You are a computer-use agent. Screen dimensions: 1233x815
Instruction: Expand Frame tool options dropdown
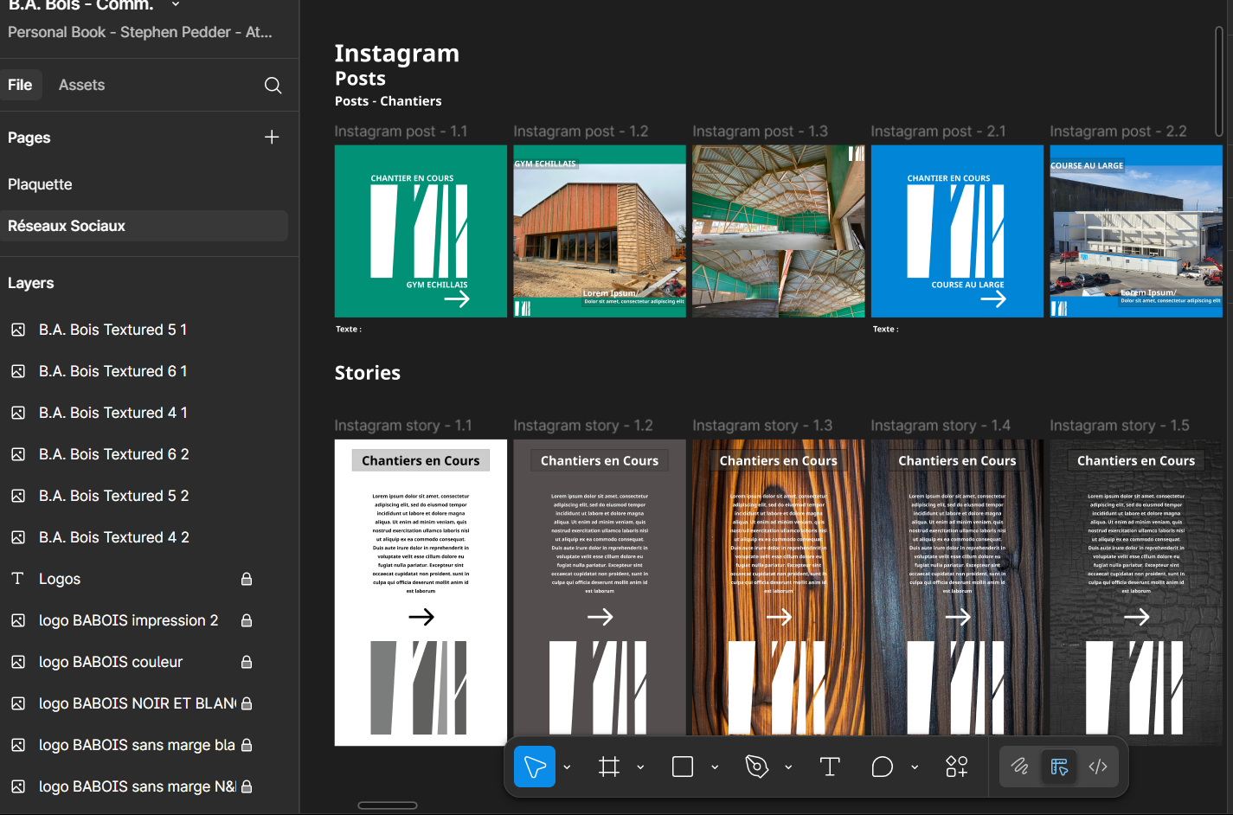(x=640, y=767)
